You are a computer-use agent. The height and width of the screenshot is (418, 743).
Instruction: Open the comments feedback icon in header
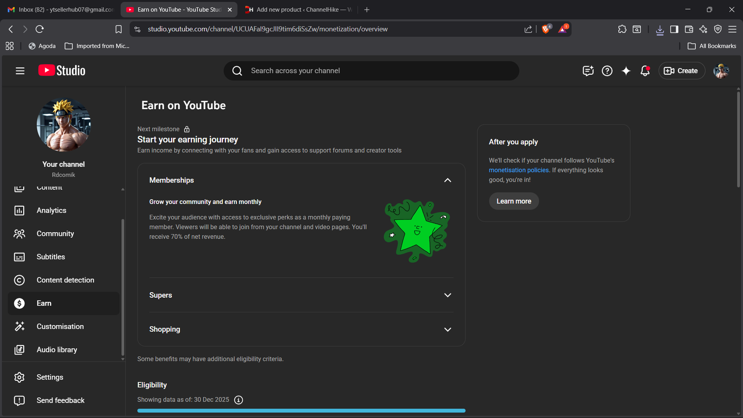click(x=588, y=71)
